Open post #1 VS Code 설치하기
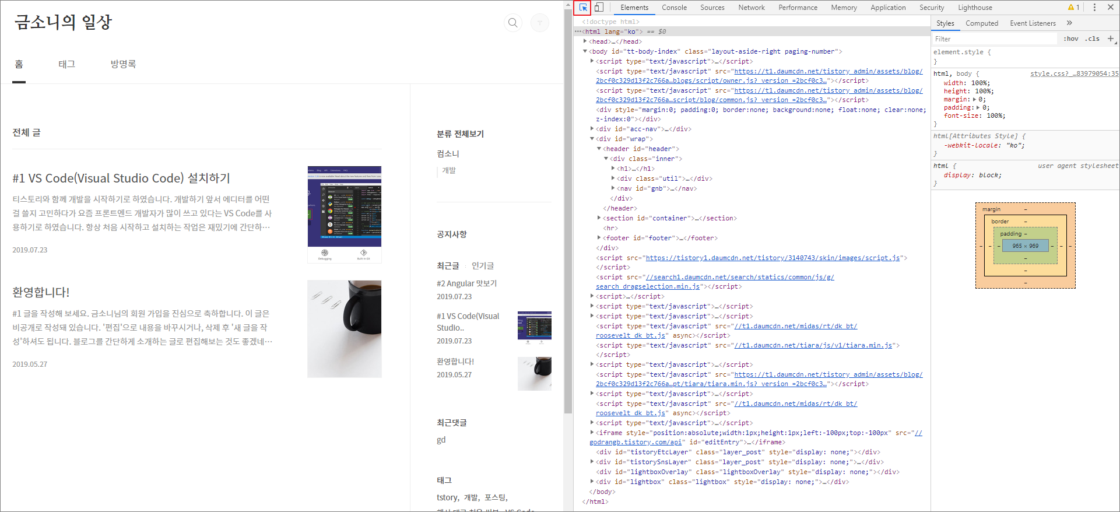The image size is (1120, 512). [x=121, y=178]
